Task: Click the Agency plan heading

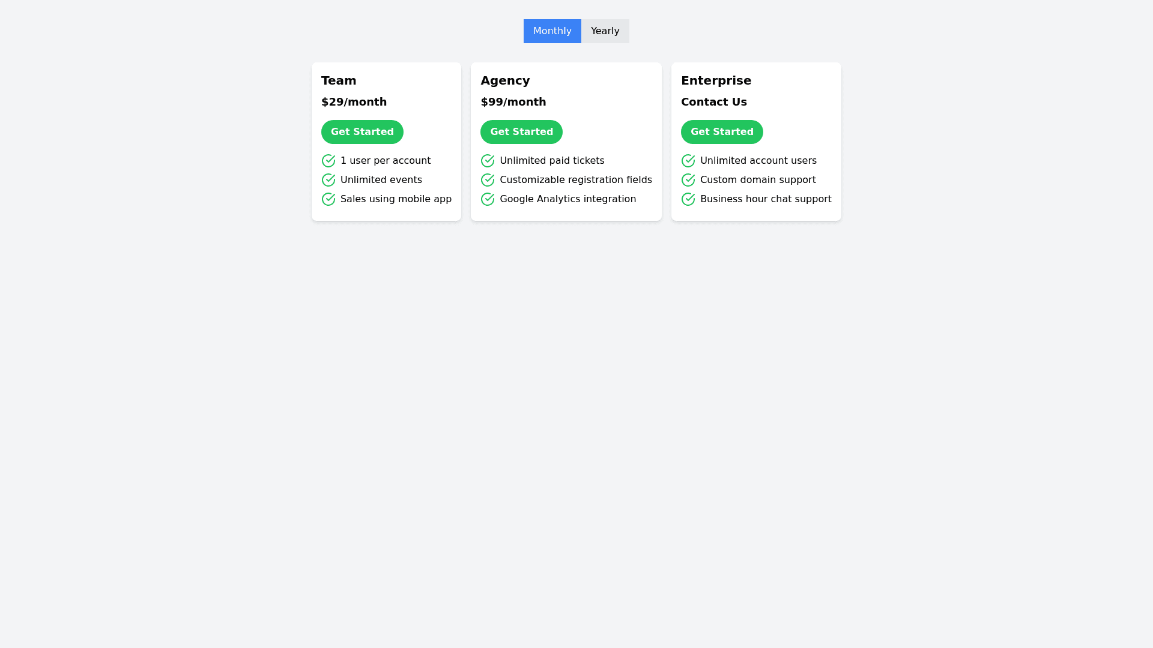Action: point(505,80)
